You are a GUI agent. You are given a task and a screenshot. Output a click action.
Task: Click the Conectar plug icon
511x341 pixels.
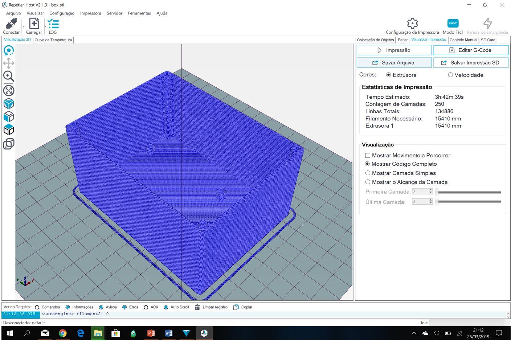(x=11, y=24)
